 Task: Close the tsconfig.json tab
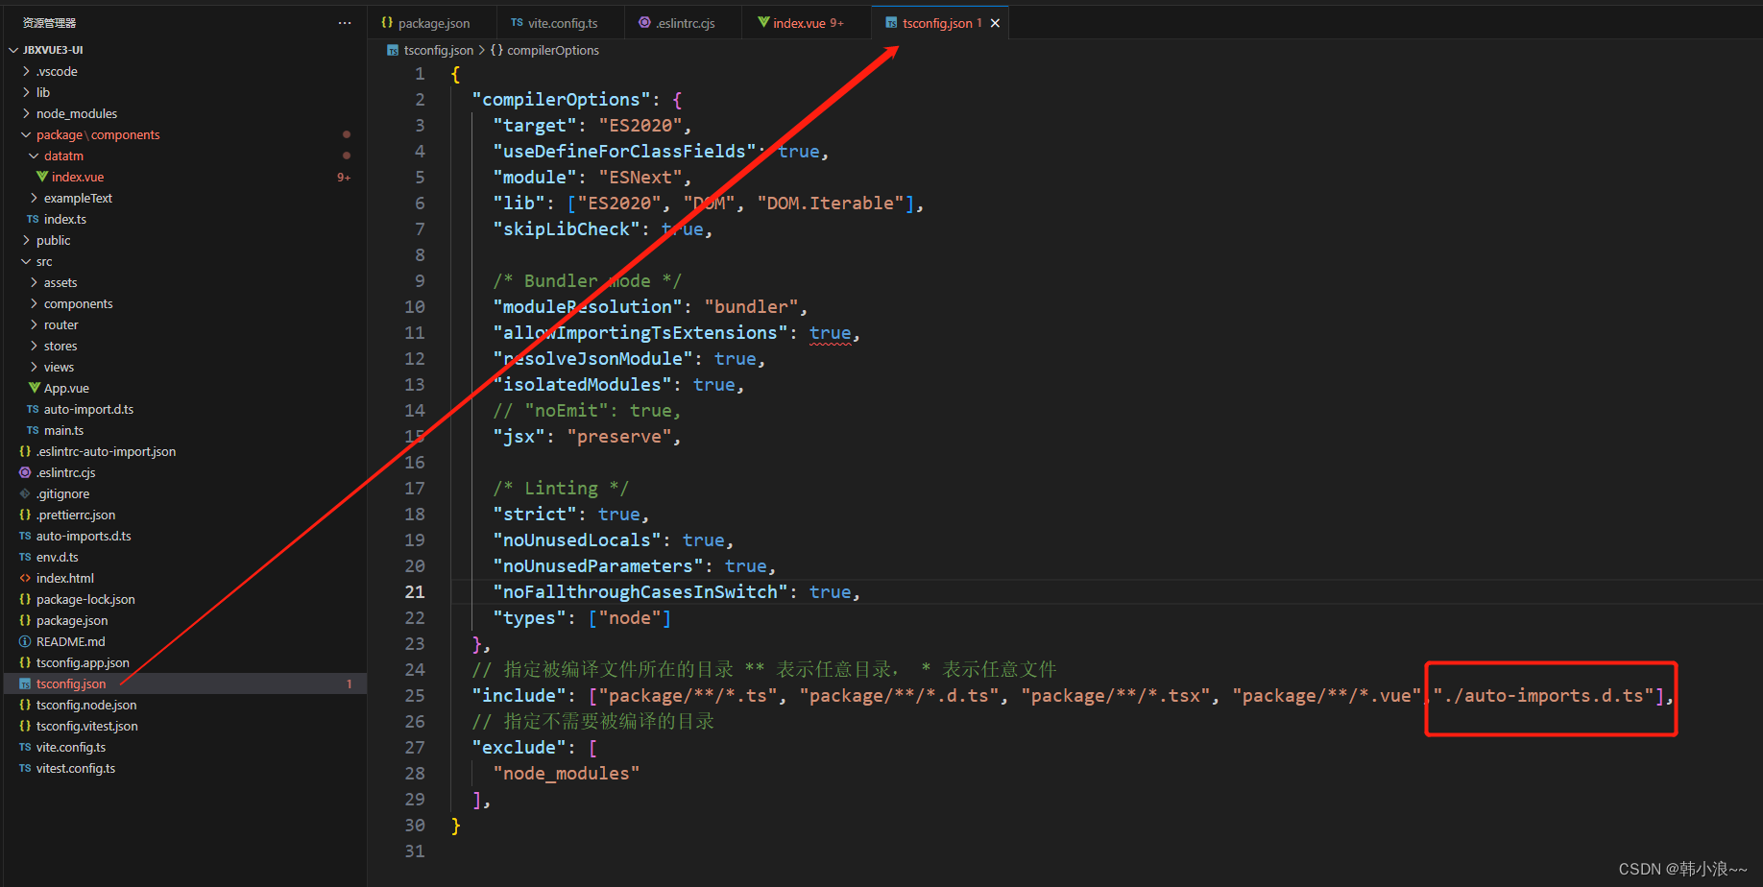(x=995, y=22)
